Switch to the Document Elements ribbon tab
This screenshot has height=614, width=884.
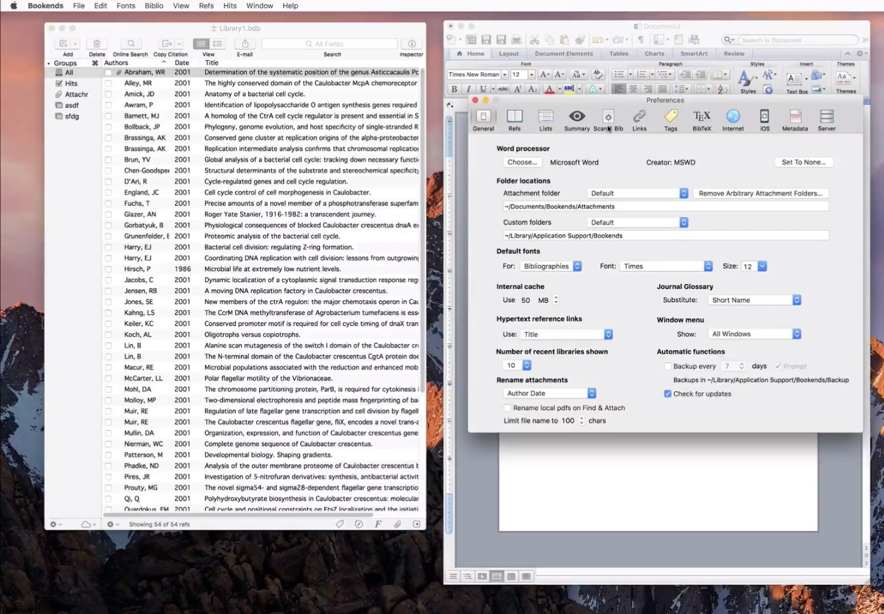click(x=563, y=53)
